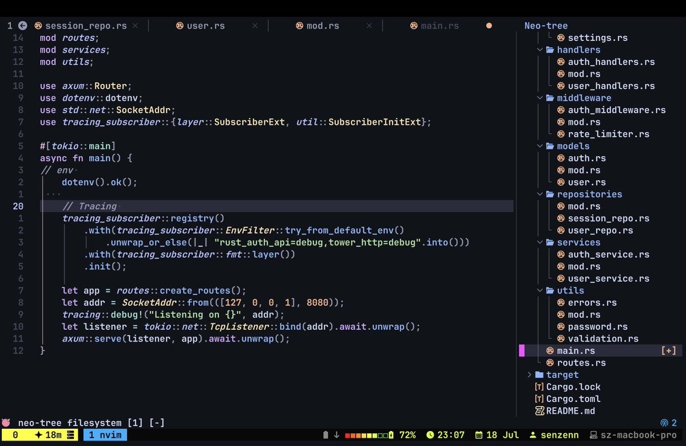This screenshot has height=446, width=686.
Task: Collapse the middleware folder
Action: pyautogui.click(x=540, y=98)
